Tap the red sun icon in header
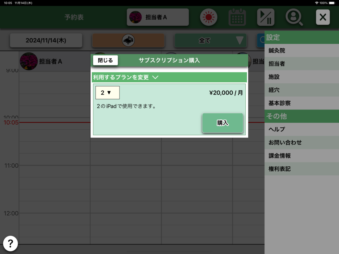This screenshot has height=254, width=339. tap(208, 17)
